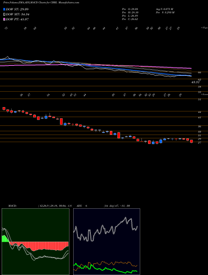The image size is (208, 275).
Task: Click the Pre H: 28.10 value
Action: pos(130,12)
